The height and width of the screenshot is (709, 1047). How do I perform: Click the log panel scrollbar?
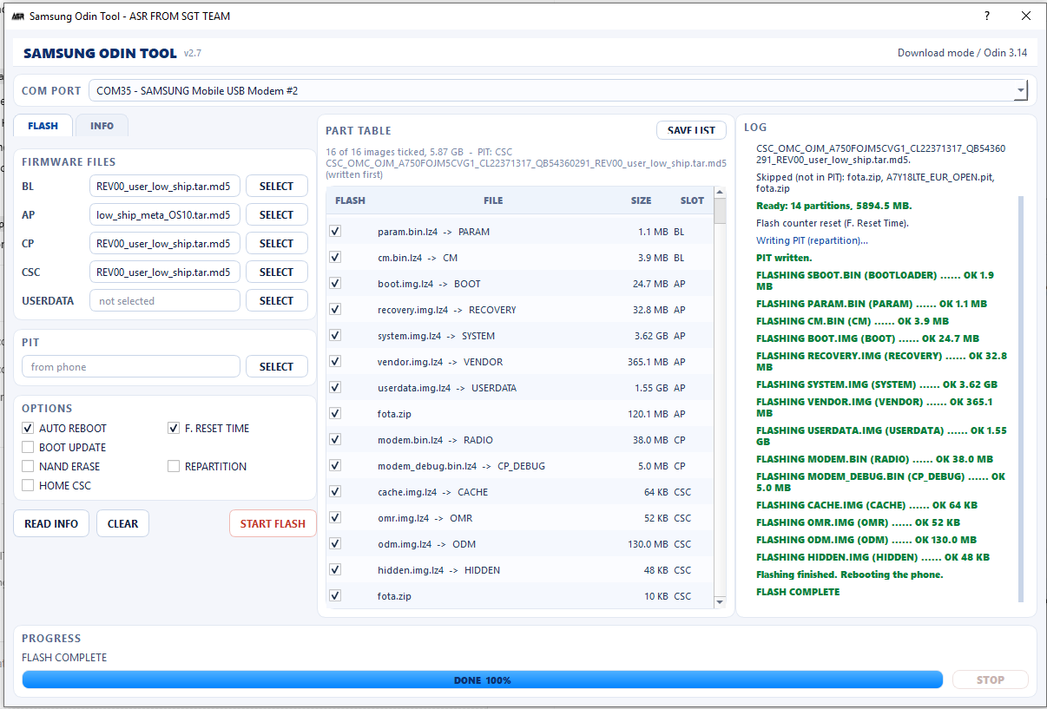coord(1021,399)
